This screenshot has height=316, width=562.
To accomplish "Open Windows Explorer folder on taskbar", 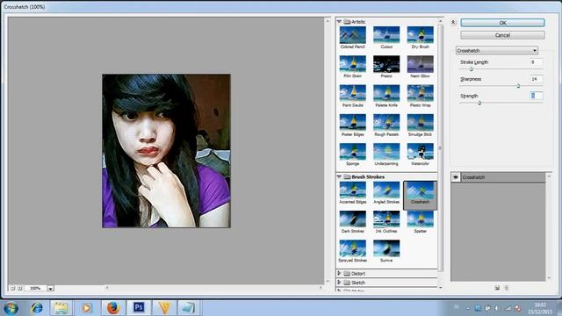I will 61,308.
